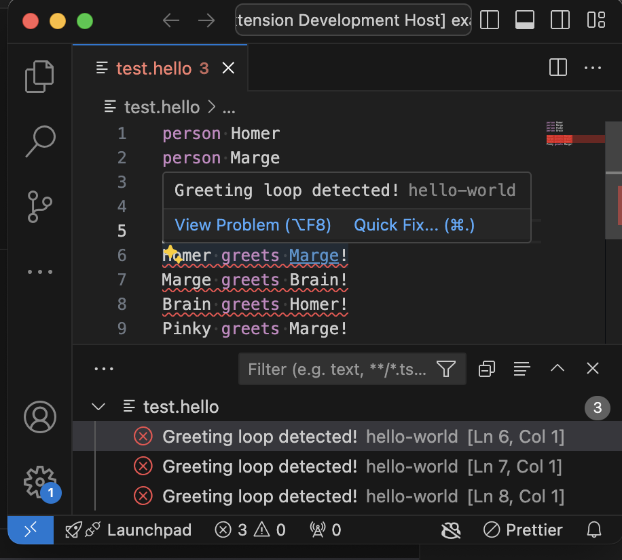Open the notifications bell
622x560 pixels.
[x=594, y=529]
